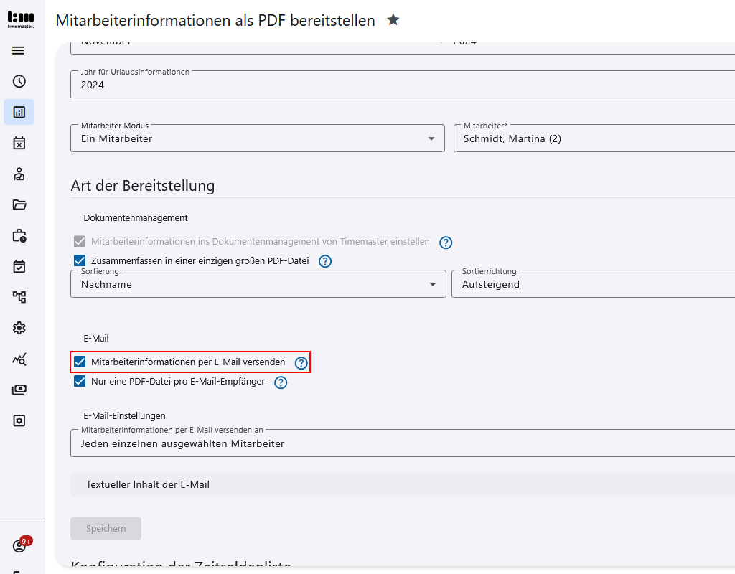Open user profile with 9+ notifications
The width and height of the screenshot is (735, 574).
tap(19, 546)
